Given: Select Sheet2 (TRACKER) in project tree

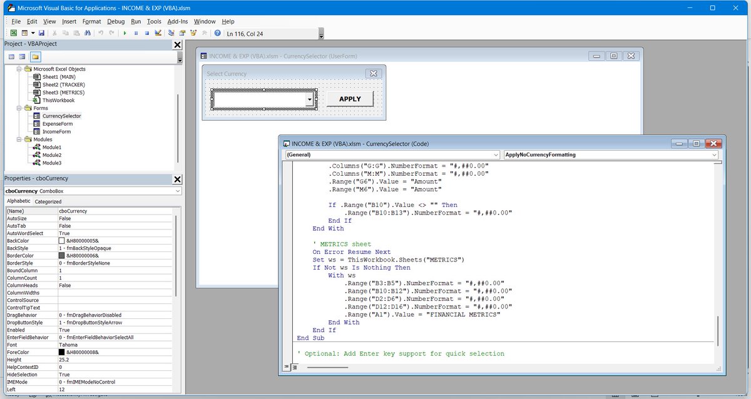Looking at the screenshot, I should tap(63, 84).
